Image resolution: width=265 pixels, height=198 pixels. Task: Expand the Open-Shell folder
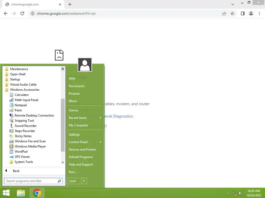[15, 74]
